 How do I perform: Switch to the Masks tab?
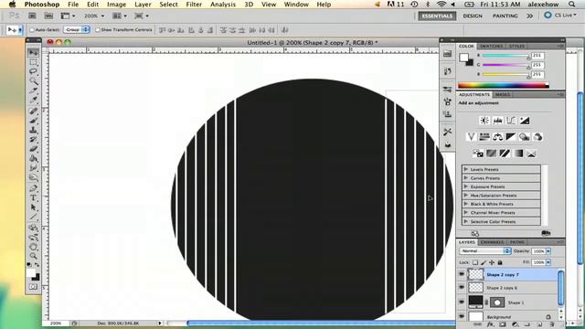tap(502, 95)
